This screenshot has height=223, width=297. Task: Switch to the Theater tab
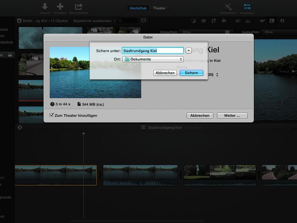(159, 8)
